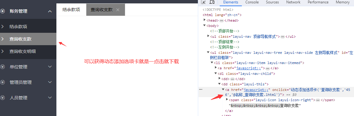Click the yen icon beside 账务管理
Screen dimensions: 354x116
(2, 11)
